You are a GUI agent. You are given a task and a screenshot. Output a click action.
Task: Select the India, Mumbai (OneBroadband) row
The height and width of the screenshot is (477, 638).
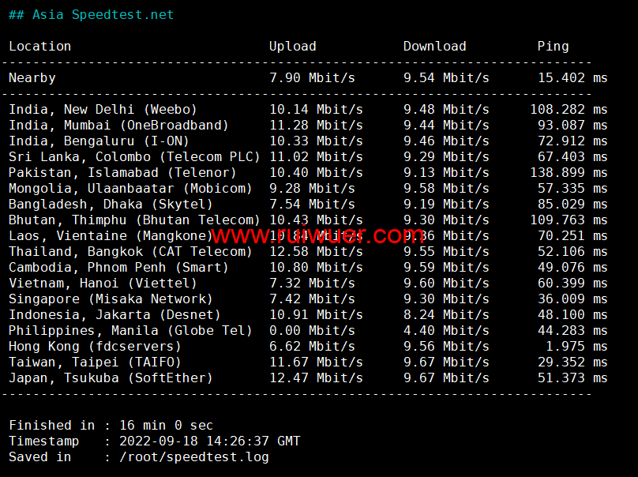(118, 126)
